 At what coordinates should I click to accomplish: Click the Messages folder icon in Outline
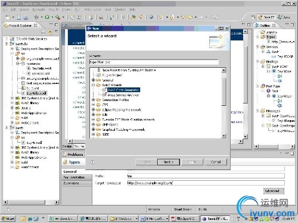click(263, 111)
